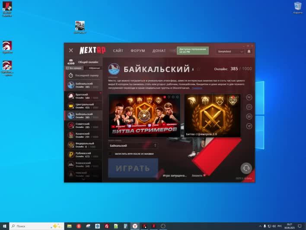
Task: Open the Discord social icon on the right
Action: point(249,116)
